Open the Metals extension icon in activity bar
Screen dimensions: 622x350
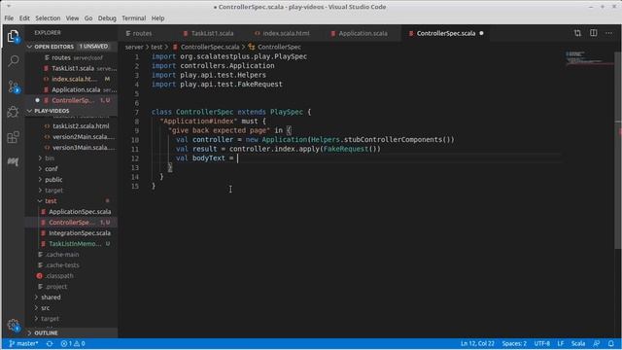pos(13,161)
